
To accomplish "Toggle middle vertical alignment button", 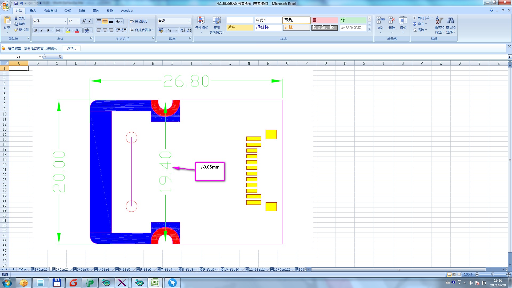I will click(x=105, y=21).
